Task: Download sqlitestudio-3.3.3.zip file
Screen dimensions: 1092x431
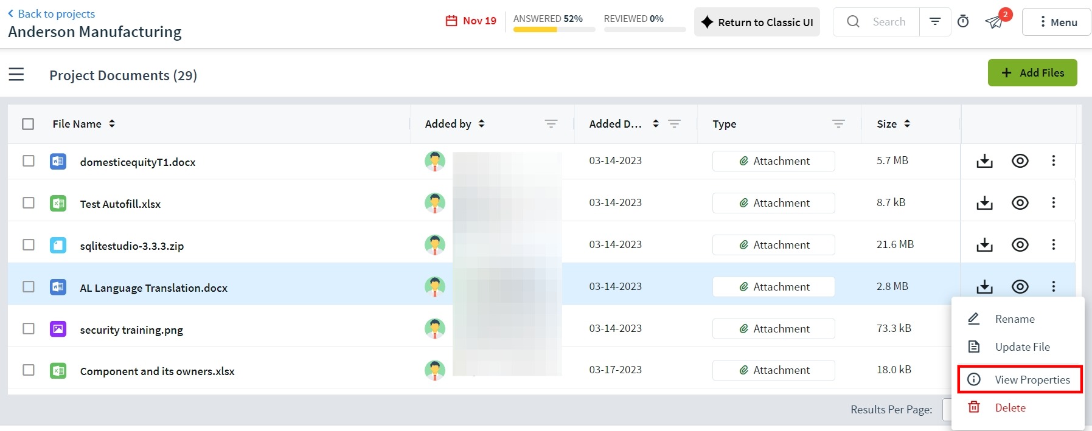Action: click(x=984, y=245)
